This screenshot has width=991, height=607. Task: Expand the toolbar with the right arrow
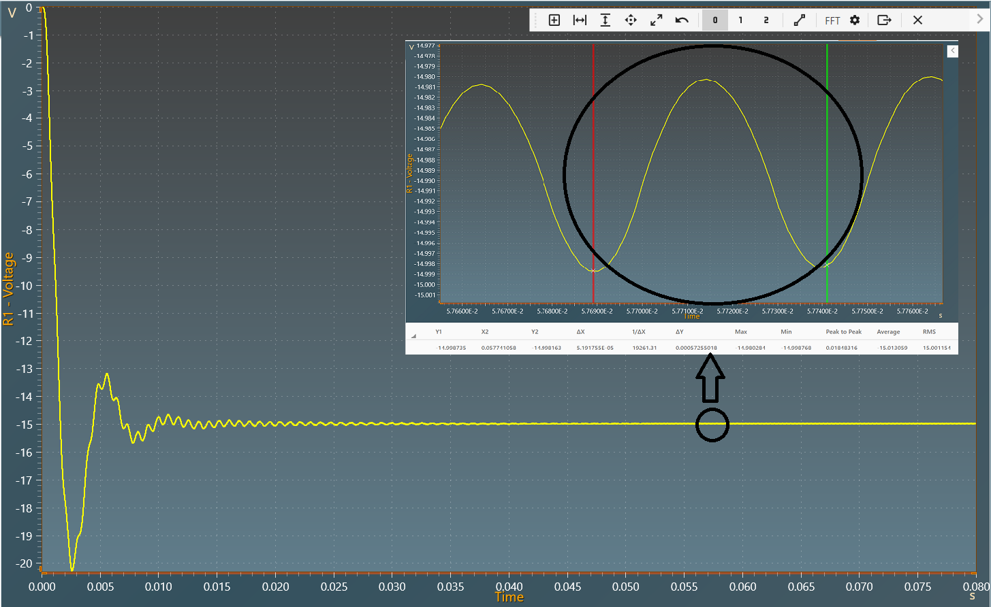tap(980, 20)
